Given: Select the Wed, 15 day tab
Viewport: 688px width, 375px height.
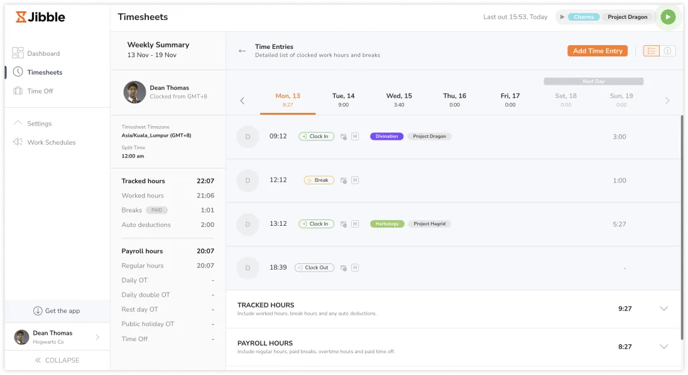Looking at the screenshot, I should [399, 100].
